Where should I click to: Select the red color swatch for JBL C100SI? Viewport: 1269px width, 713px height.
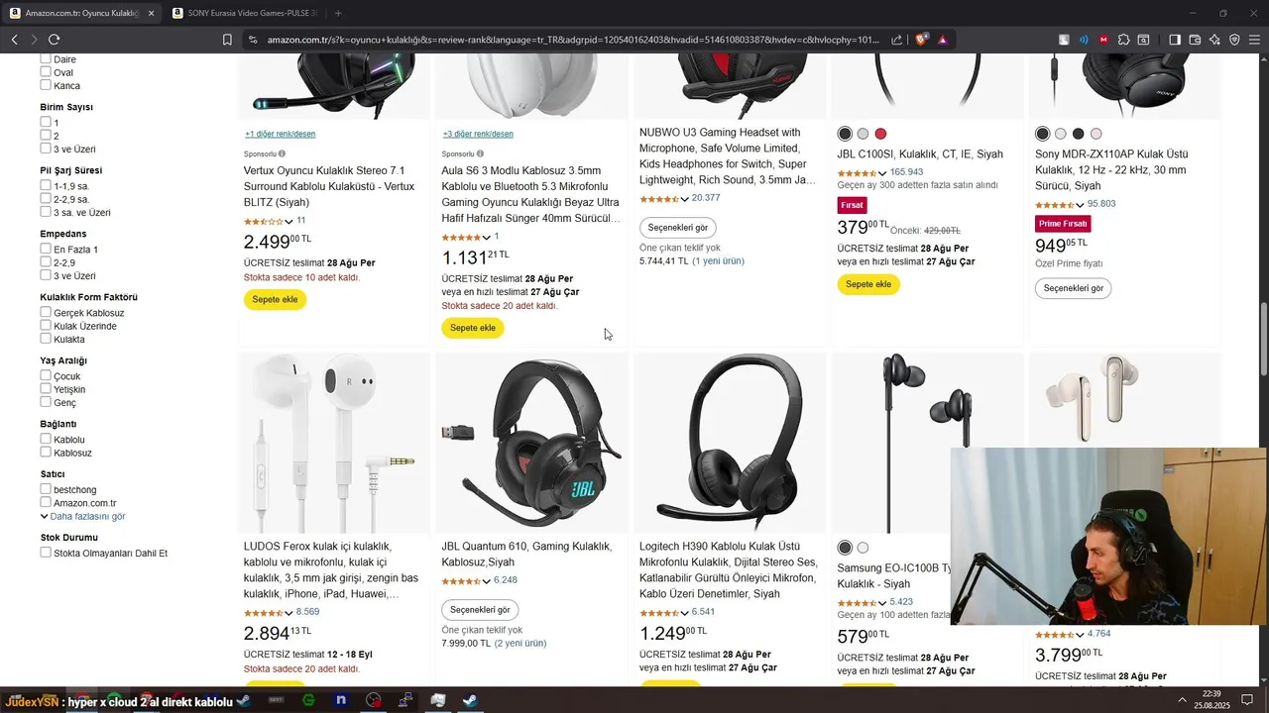[880, 134]
